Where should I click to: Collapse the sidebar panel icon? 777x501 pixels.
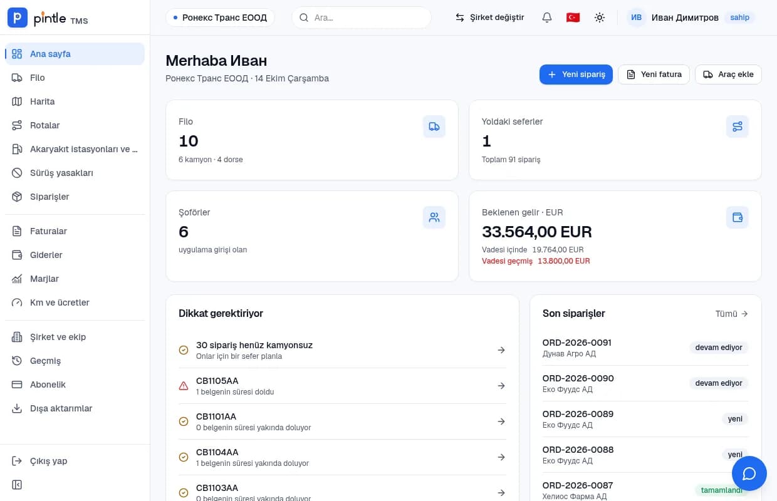[17, 485]
